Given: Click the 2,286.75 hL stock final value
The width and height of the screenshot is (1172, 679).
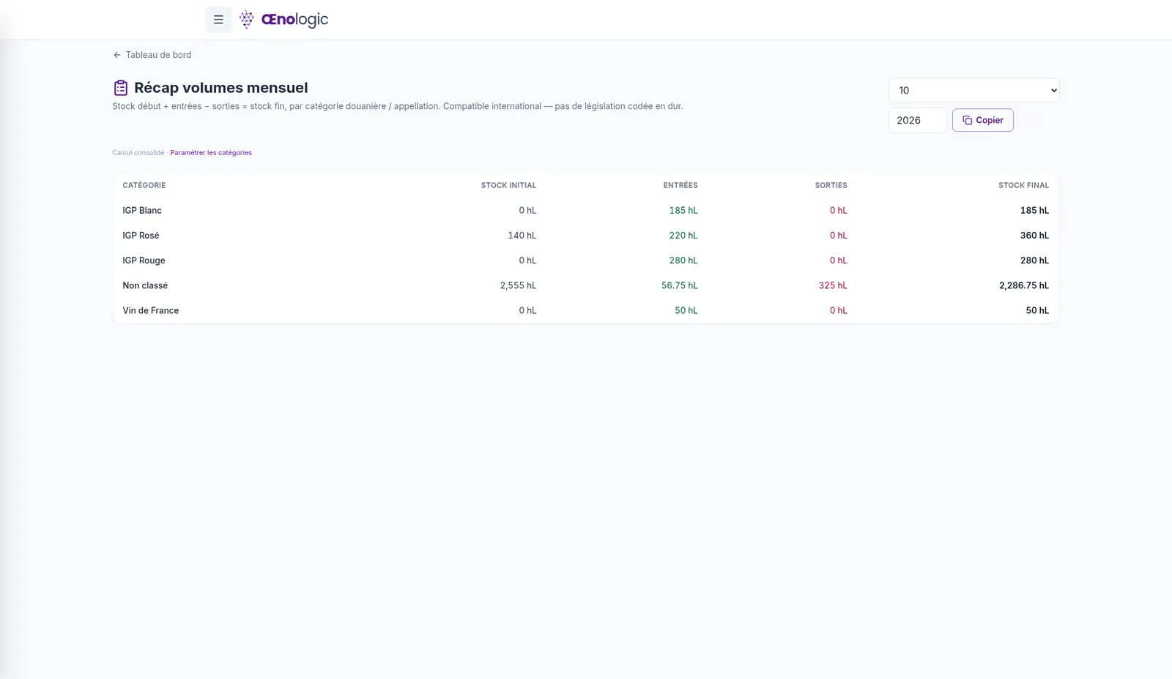Looking at the screenshot, I should (x=1024, y=285).
